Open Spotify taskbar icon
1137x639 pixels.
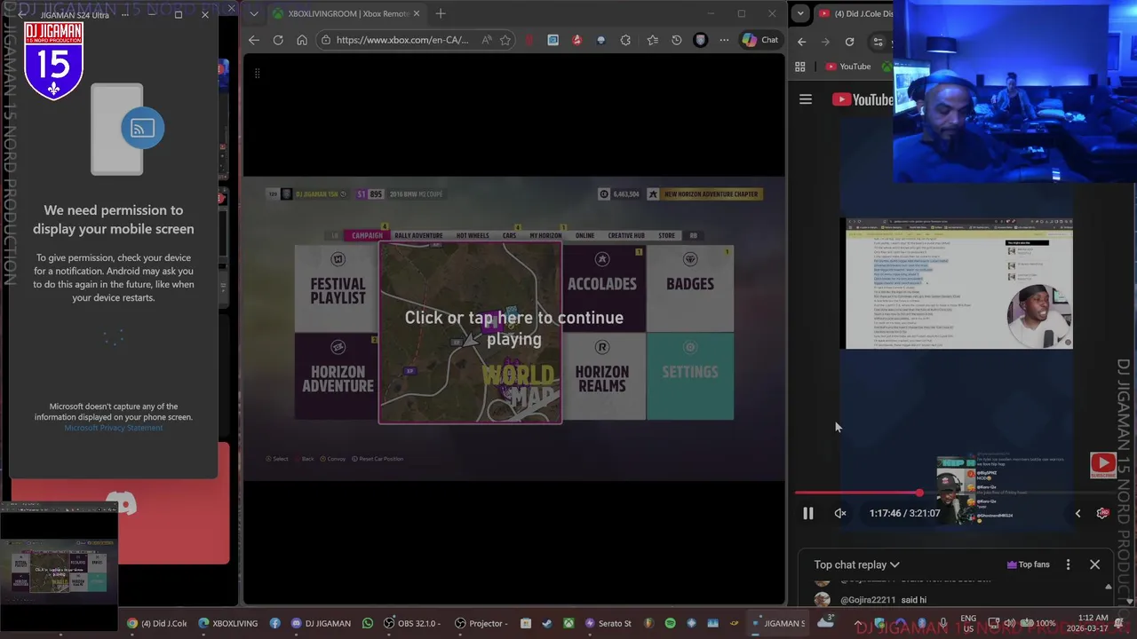pos(670,623)
